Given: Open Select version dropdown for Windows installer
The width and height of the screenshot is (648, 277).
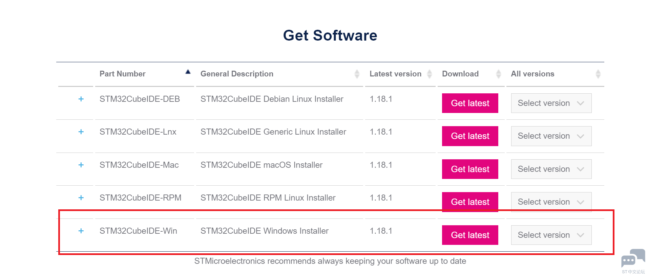Looking at the screenshot, I should (x=551, y=235).
